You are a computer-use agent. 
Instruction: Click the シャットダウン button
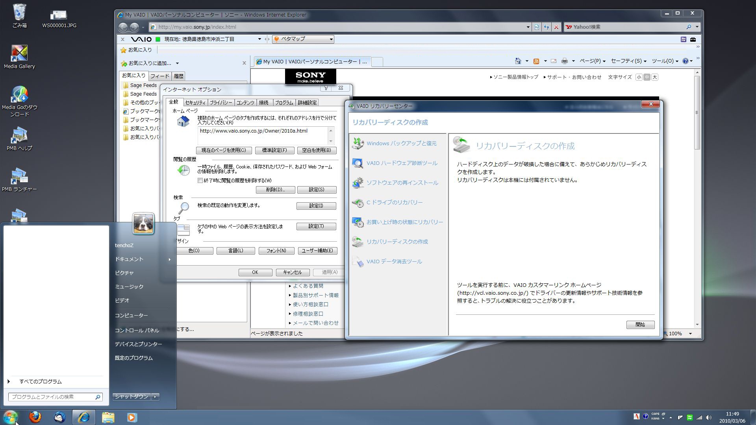click(x=132, y=397)
